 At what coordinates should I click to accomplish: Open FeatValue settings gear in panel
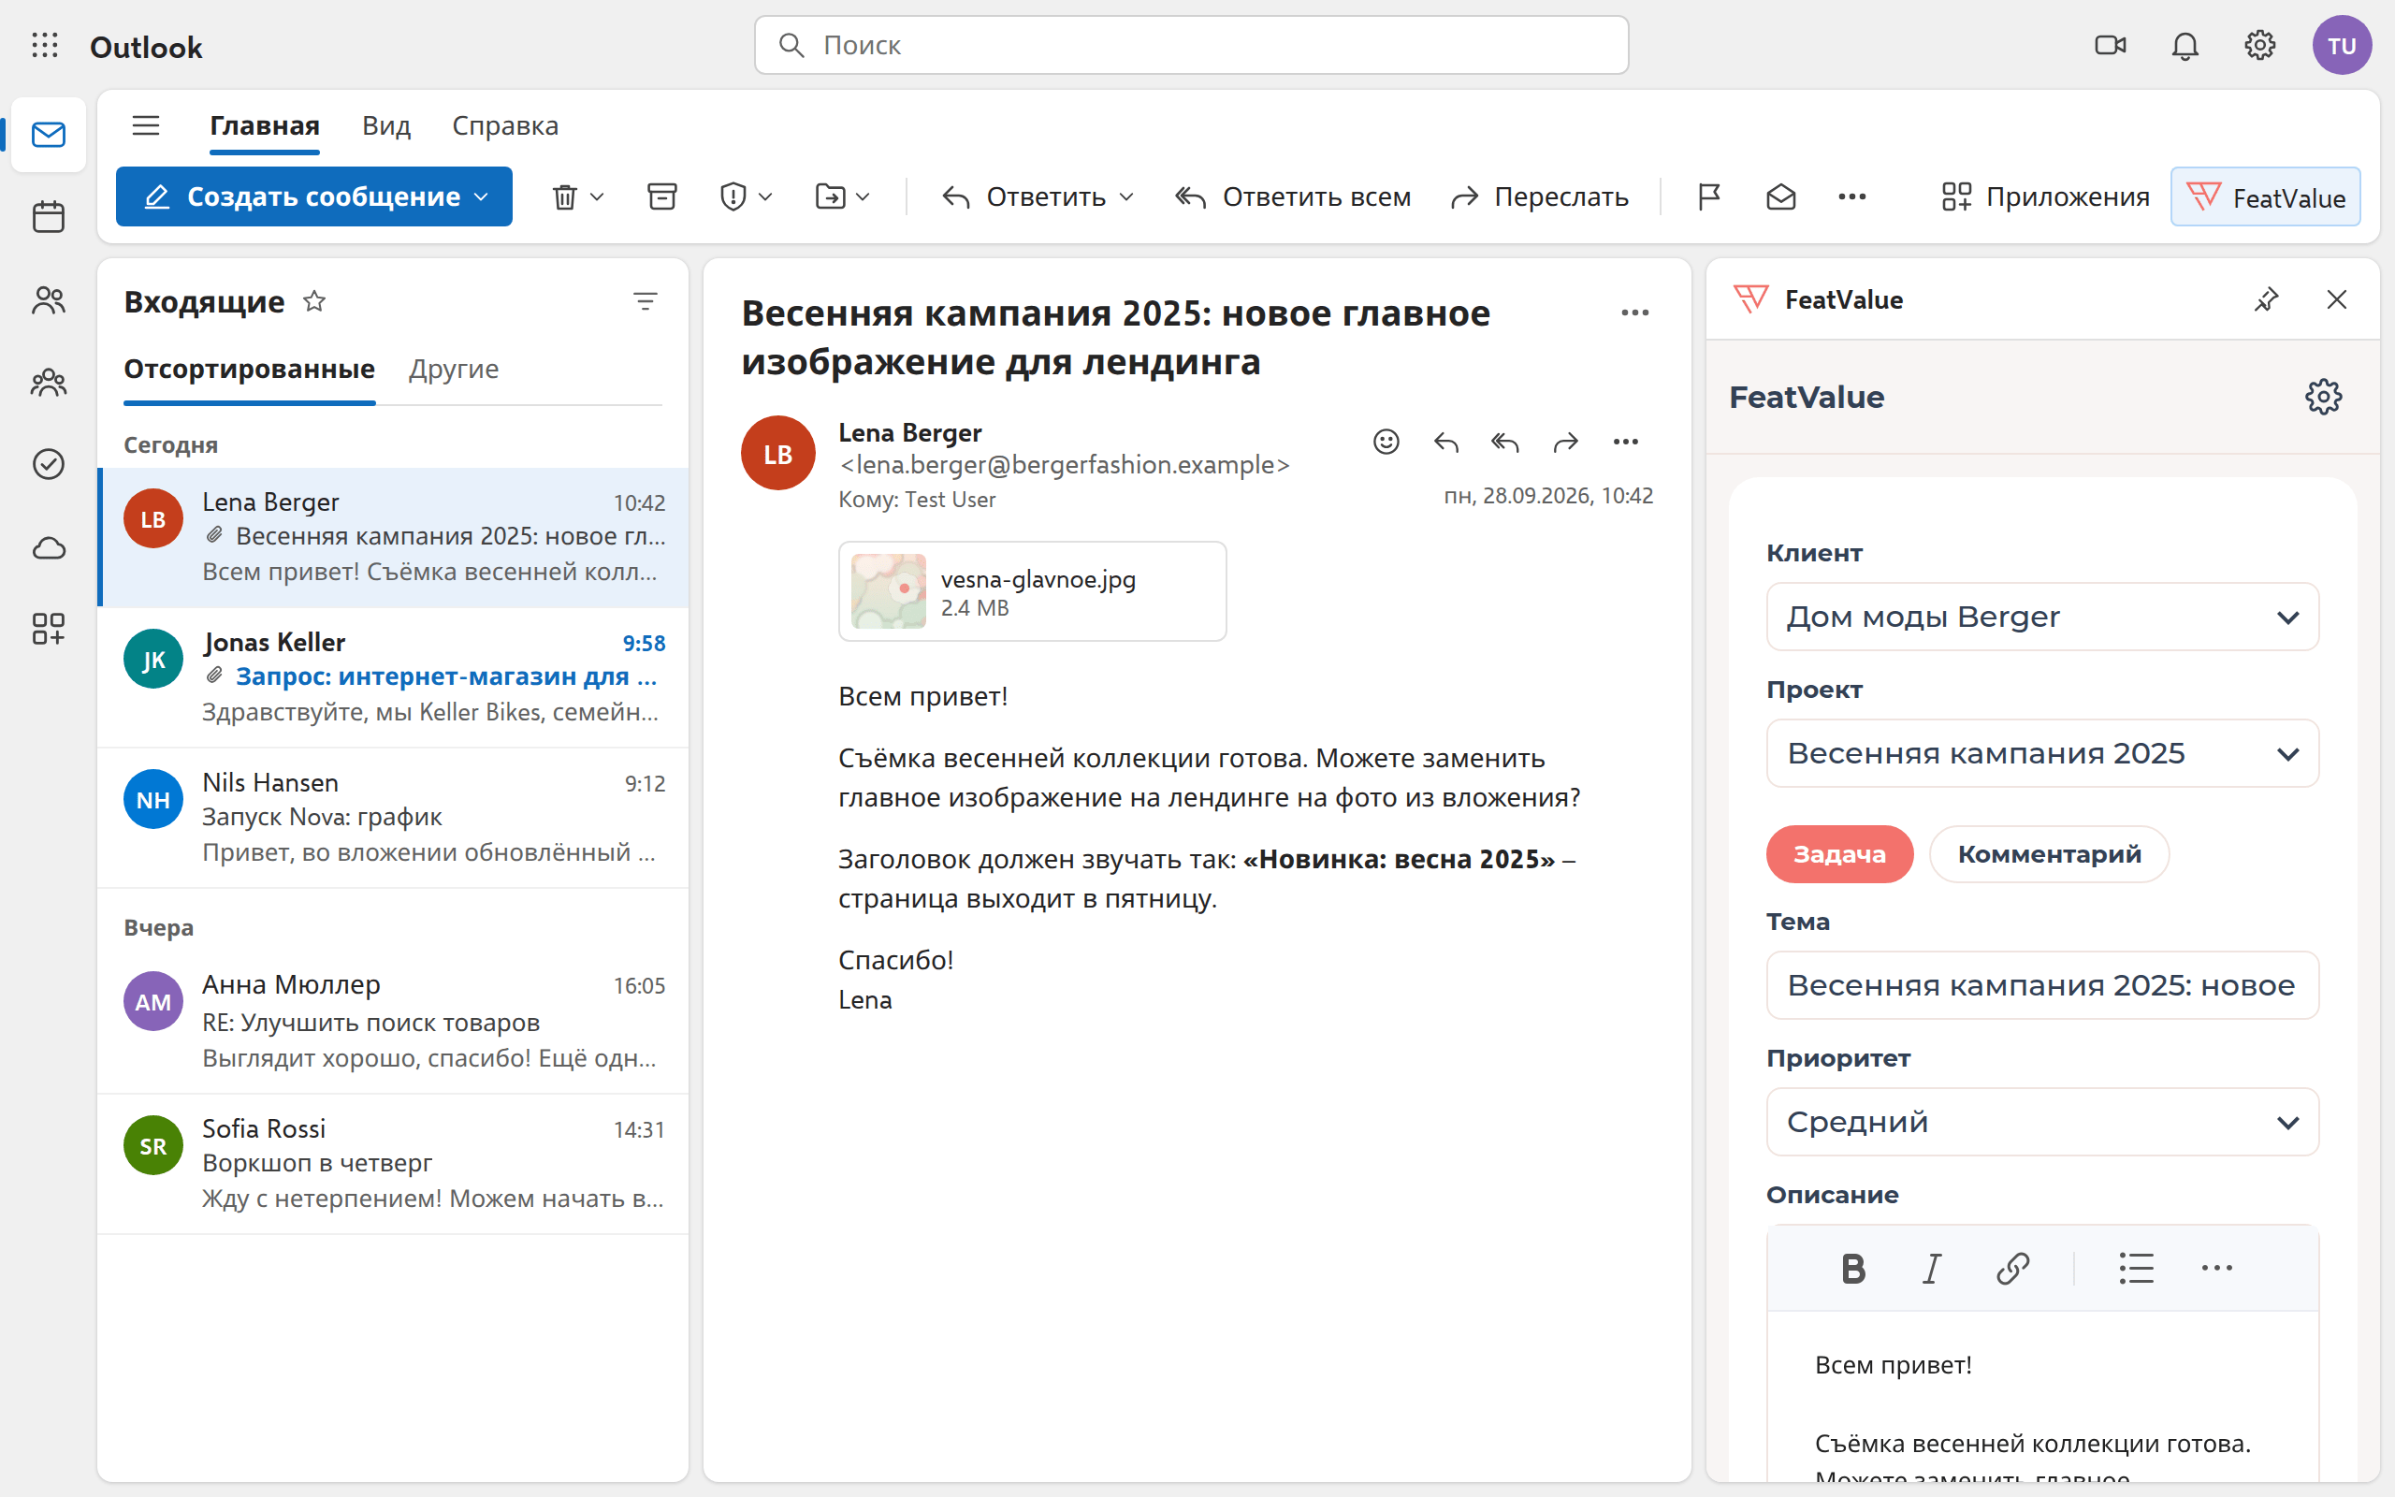(2323, 397)
